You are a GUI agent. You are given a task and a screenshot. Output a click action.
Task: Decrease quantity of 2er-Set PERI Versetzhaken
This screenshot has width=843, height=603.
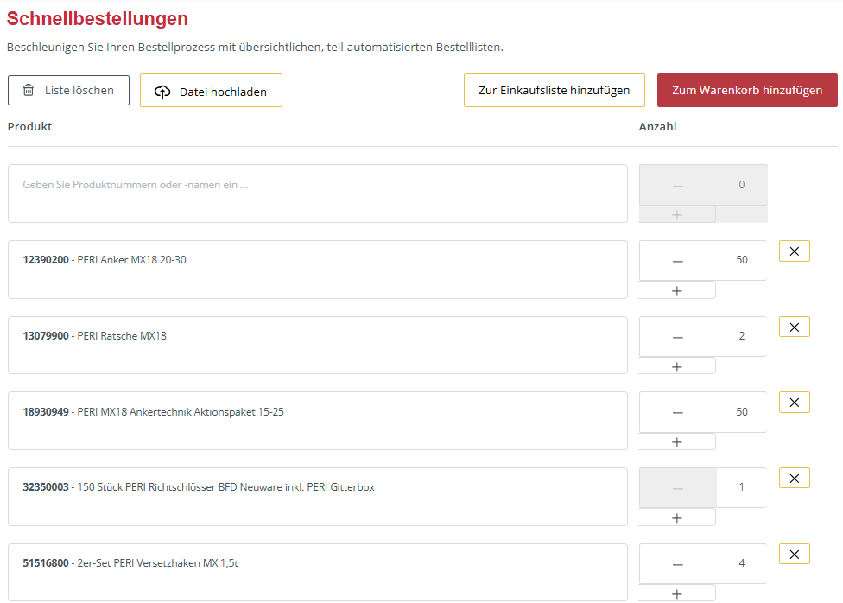coord(677,564)
